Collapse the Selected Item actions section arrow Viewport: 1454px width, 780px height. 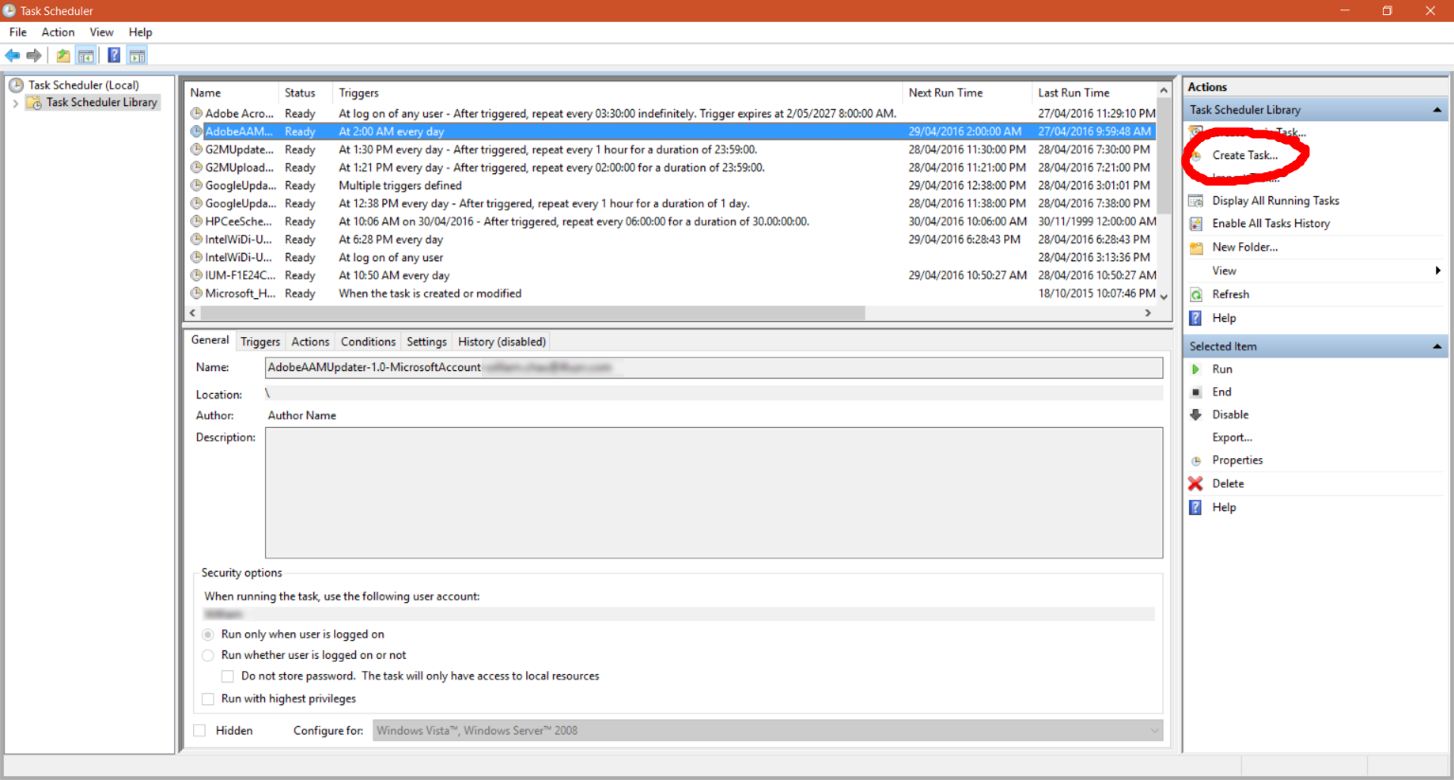[x=1437, y=346]
